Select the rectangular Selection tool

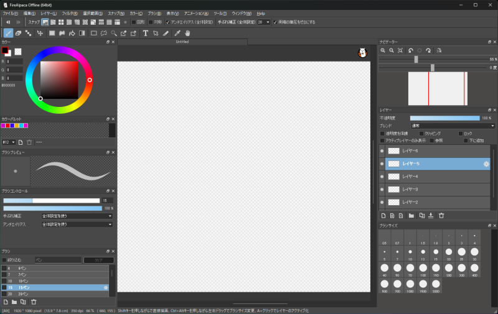[94, 33]
